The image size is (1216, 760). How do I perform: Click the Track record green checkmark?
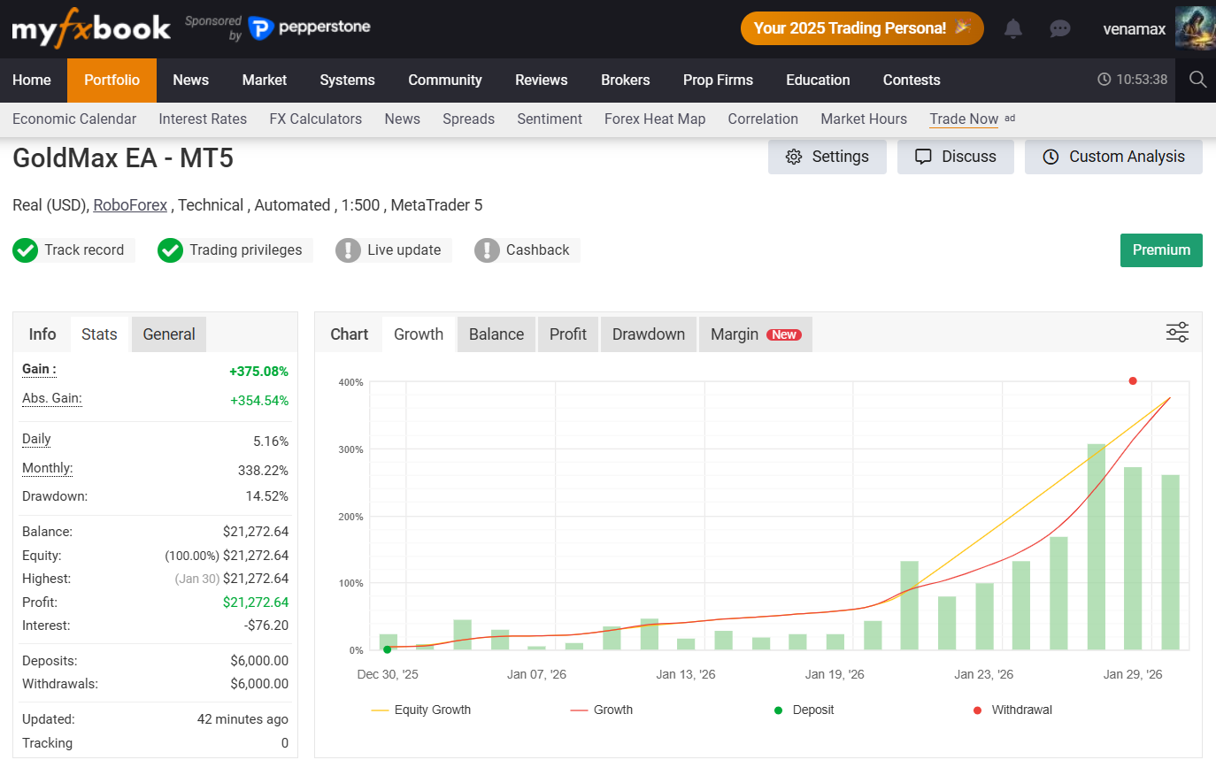(x=25, y=250)
